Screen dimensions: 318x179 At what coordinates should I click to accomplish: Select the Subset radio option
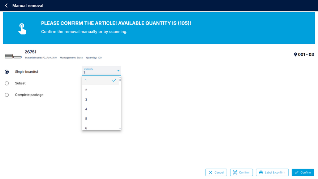click(7, 83)
